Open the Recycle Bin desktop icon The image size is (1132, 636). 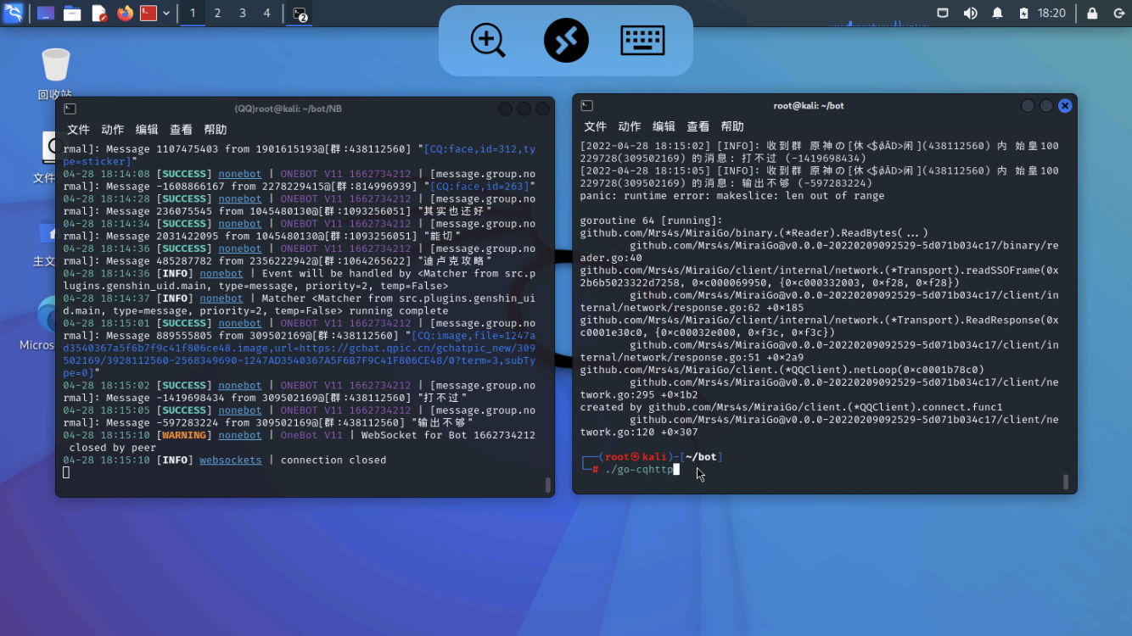(55, 75)
